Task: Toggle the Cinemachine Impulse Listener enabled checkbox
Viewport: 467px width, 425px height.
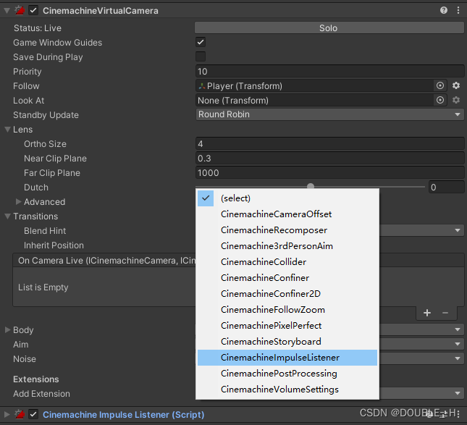Action: [33, 414]
